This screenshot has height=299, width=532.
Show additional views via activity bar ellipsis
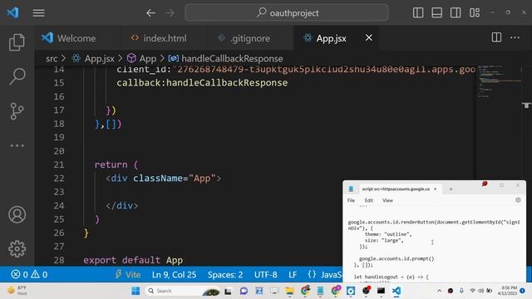pos(17,145)
